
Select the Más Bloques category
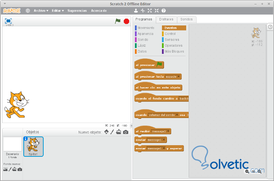coord(173,51)
